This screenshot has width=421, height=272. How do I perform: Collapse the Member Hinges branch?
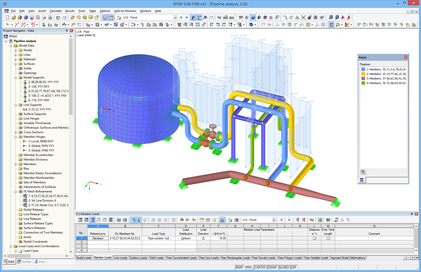16,137
